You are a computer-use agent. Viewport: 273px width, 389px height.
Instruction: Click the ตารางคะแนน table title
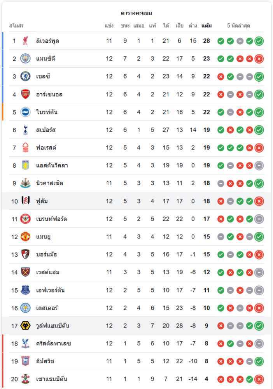coord(136,13)
